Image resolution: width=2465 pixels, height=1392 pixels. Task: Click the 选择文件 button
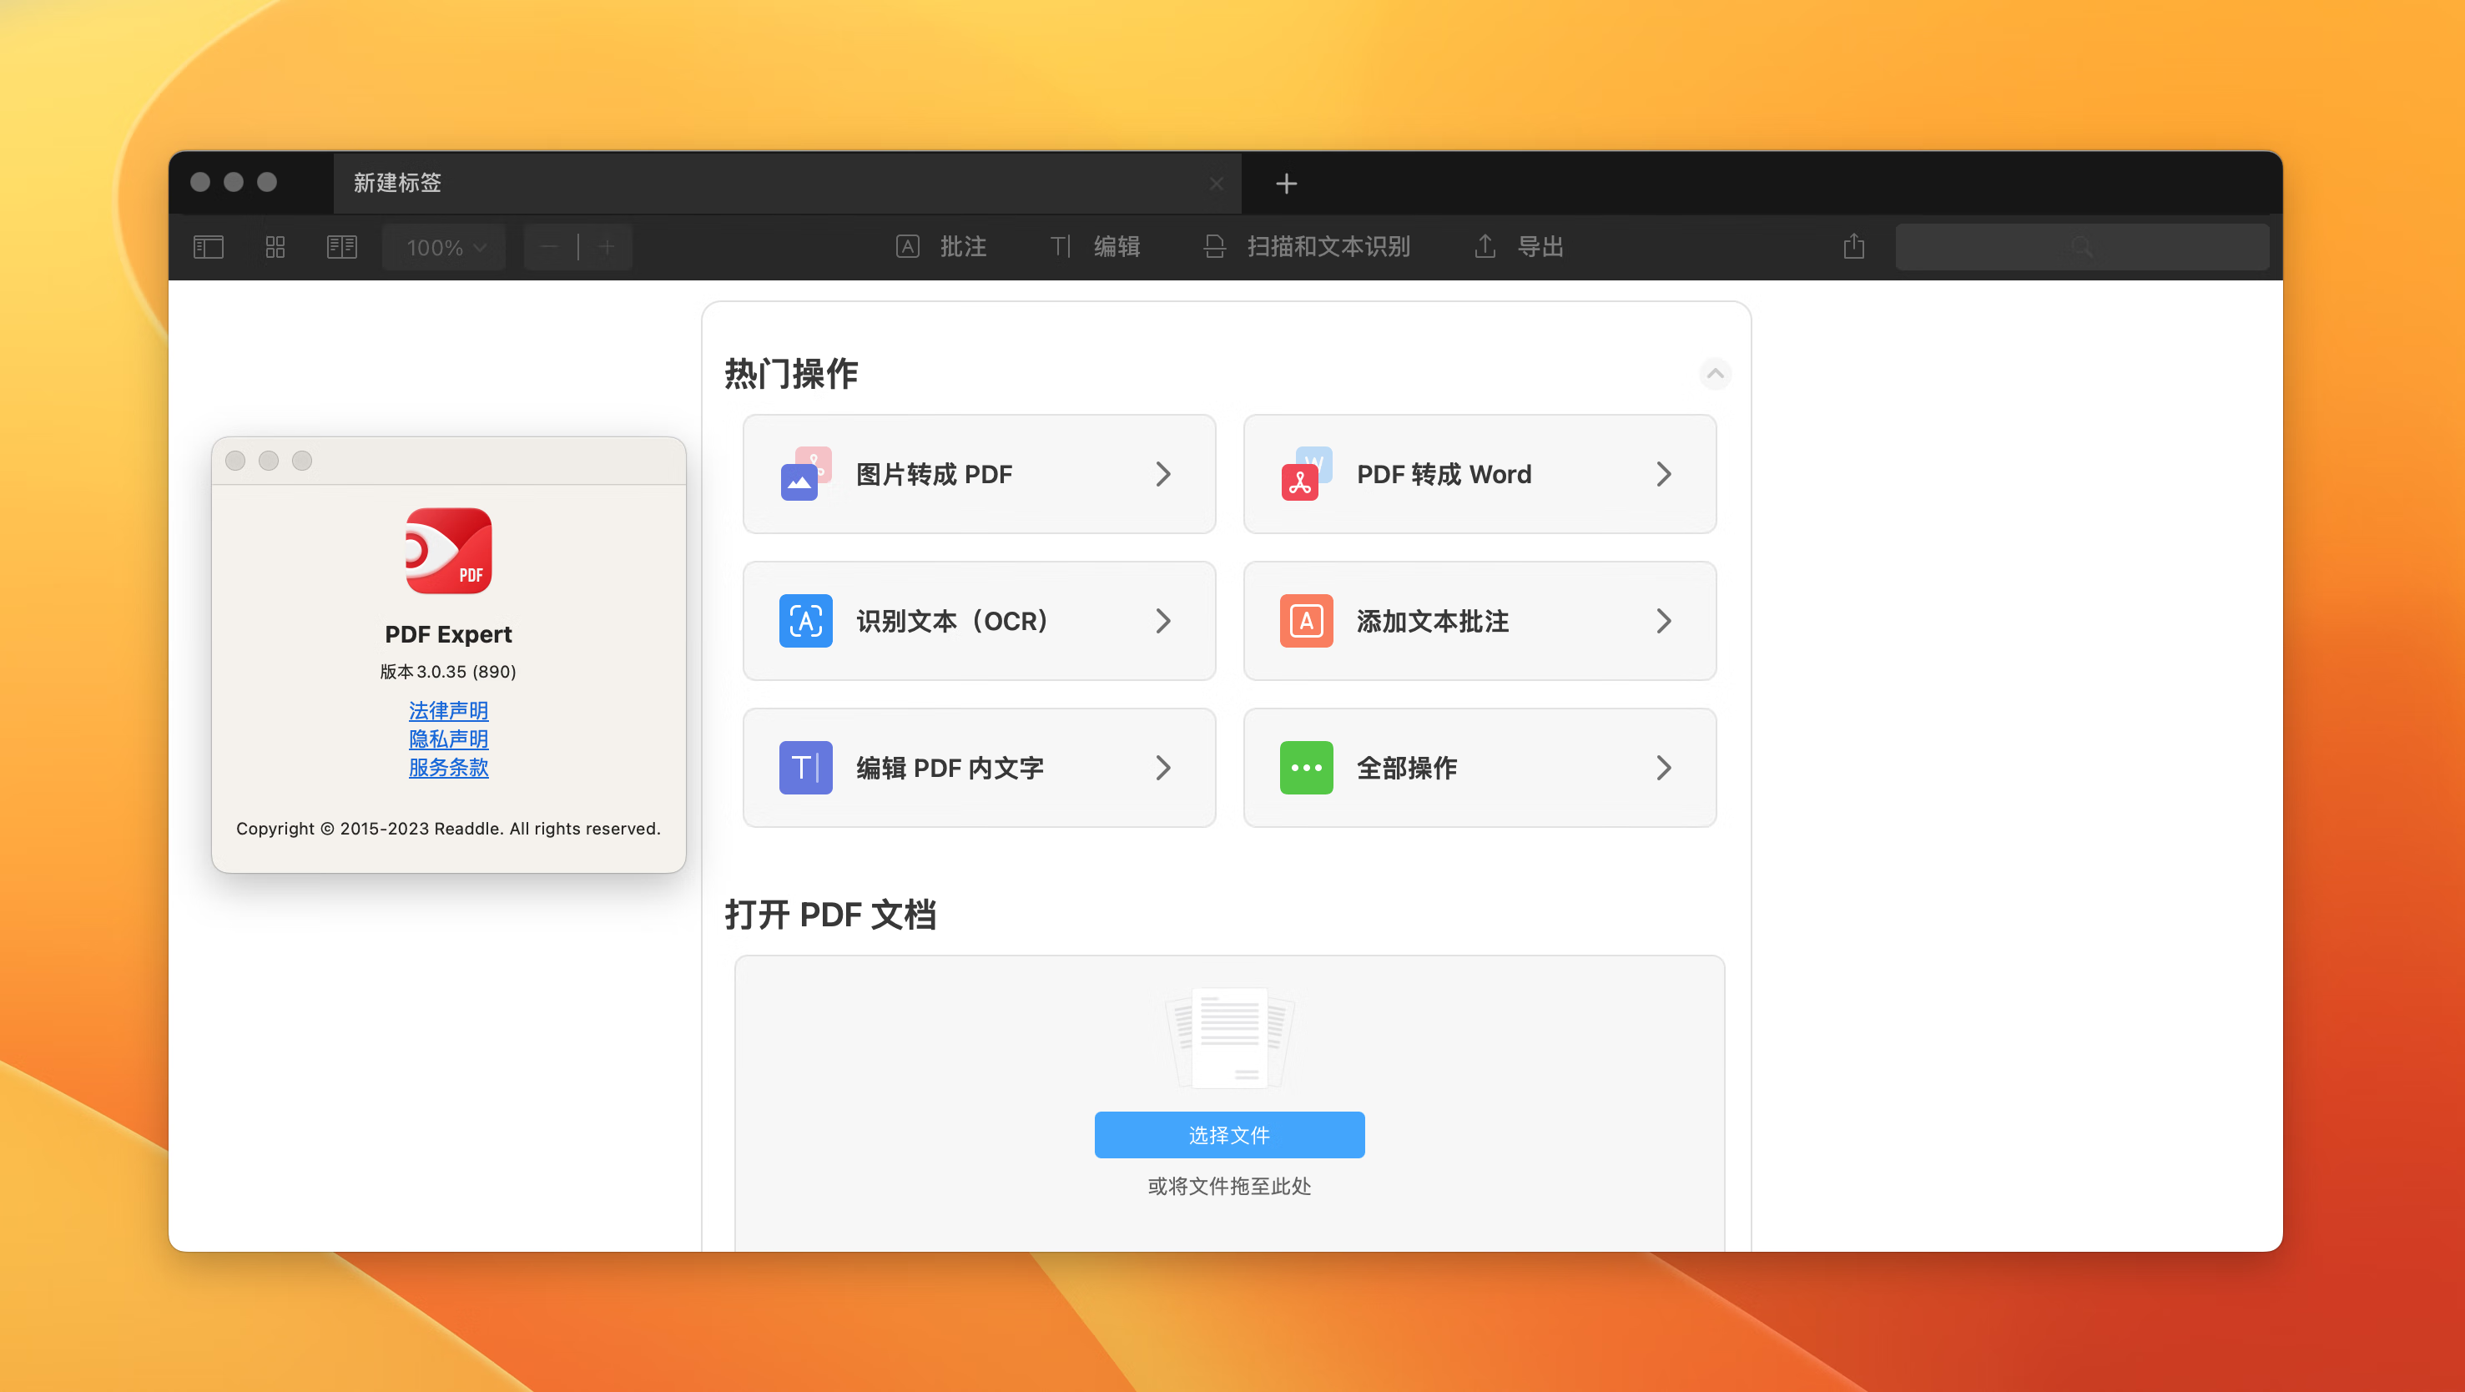(x=1228, y=1135)
